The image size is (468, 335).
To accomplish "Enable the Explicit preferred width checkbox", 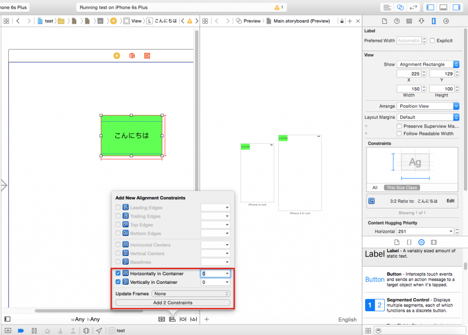I will coord(432,41).
